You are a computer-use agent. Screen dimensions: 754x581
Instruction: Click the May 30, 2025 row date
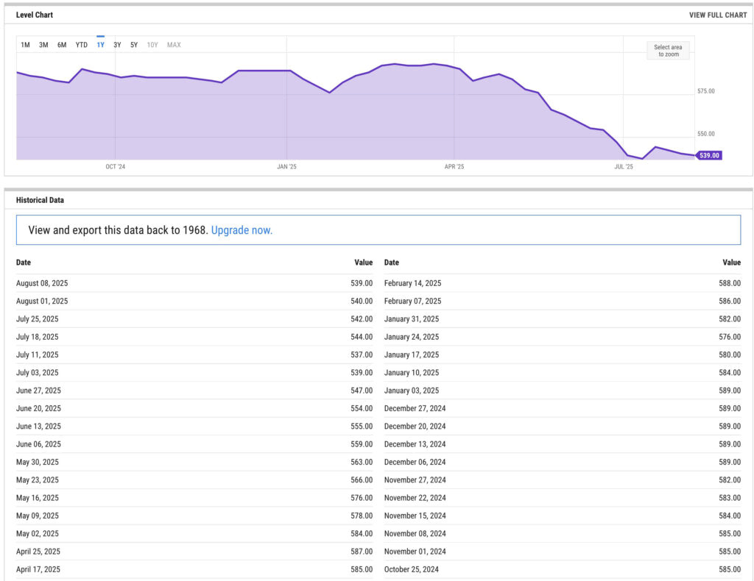[37, 462]
